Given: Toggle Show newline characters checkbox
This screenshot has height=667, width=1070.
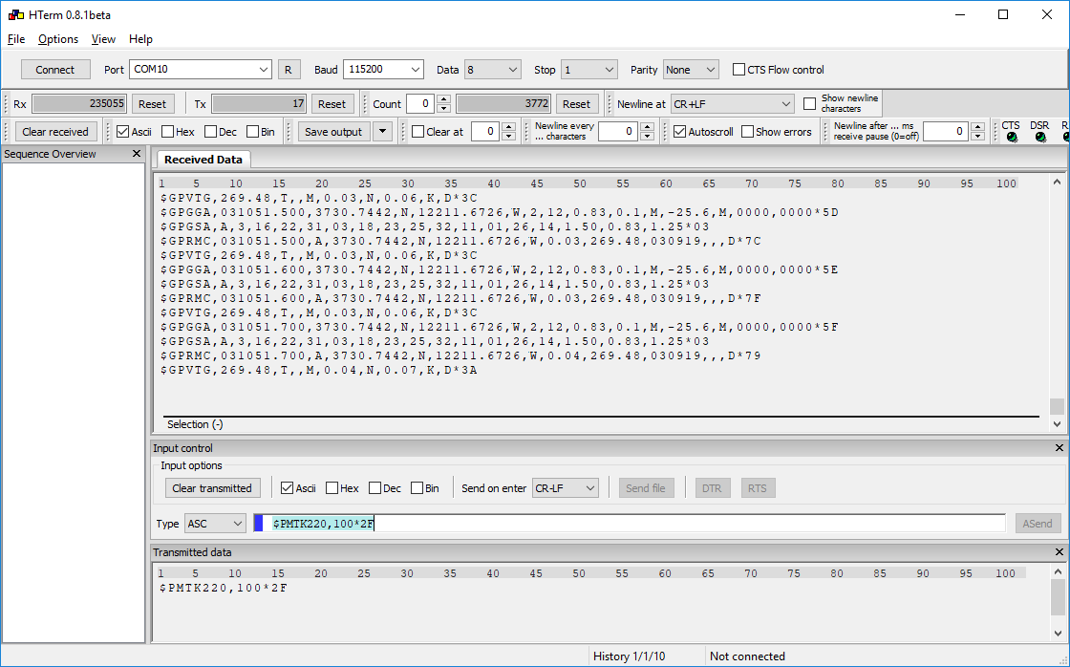Looking at the screenshot, I should (x=810, y=104).
